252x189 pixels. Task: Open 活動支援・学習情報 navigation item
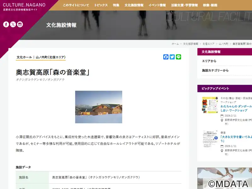pyautogui.click(x=185, y=5)
